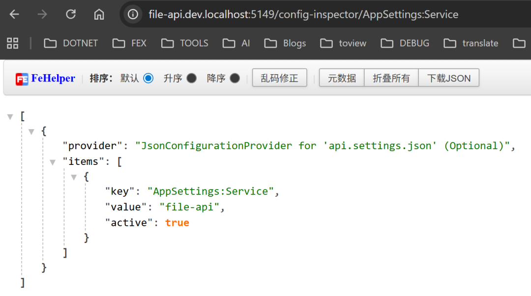Viewport: 531px width, 296px height.
Task: Enable ascending sort with 升序 radio
Action: click(191, 78)
